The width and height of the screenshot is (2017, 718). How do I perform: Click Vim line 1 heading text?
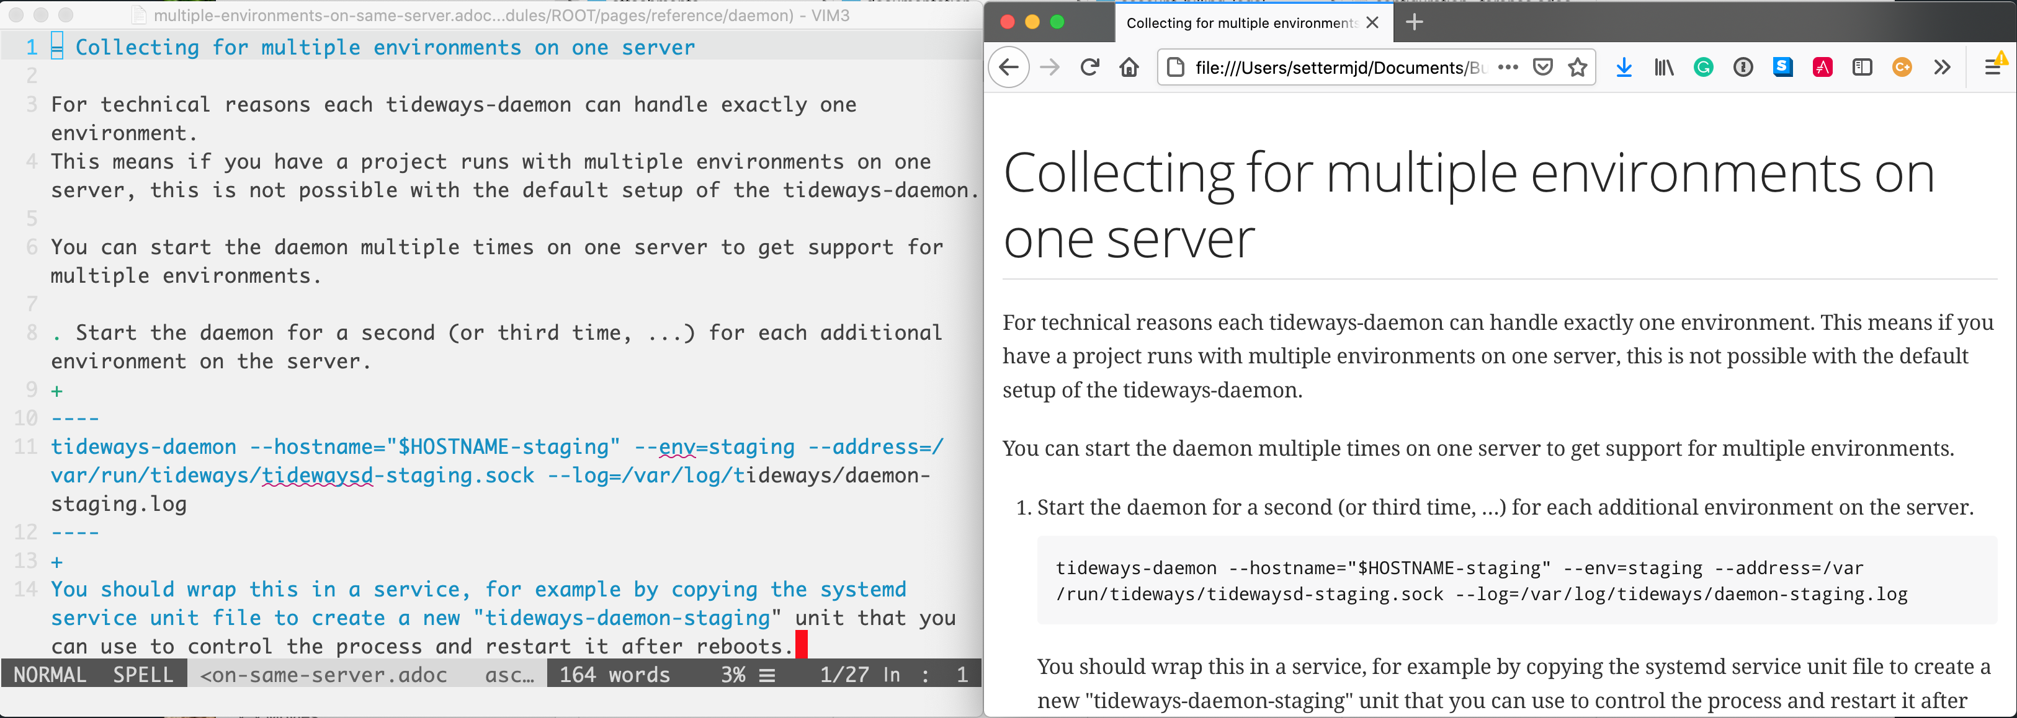(385, 48)
